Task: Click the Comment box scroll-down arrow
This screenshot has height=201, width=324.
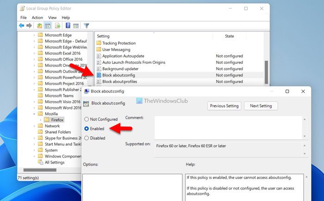Action: tap(305, 136)
